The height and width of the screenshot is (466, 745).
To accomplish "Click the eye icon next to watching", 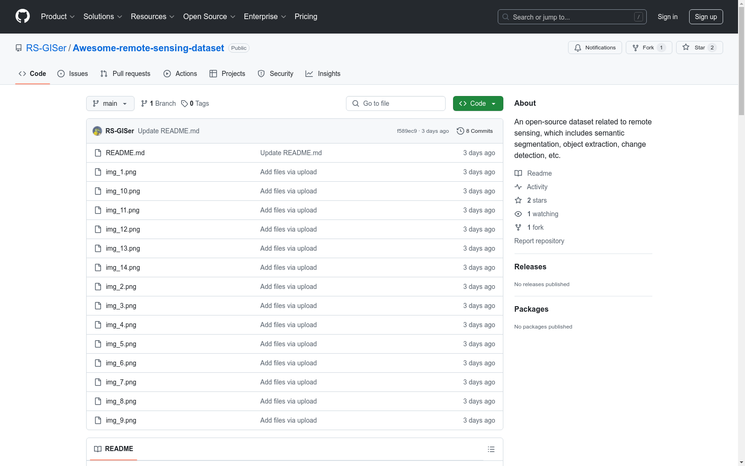I will click(x=518, y=214).
